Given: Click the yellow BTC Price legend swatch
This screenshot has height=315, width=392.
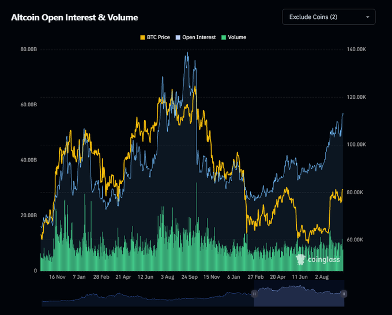Looking at the screenshot, I should click(x=142, y=37).
